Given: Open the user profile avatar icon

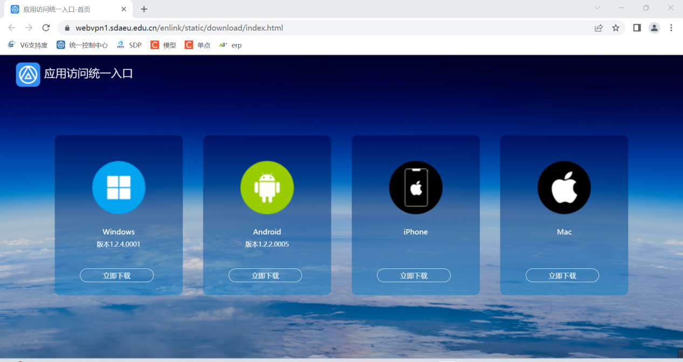Looking at the screenshot, I should coord(654,28).
